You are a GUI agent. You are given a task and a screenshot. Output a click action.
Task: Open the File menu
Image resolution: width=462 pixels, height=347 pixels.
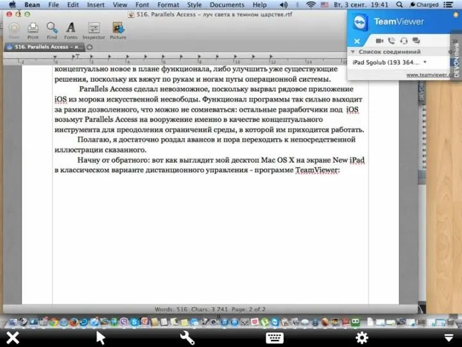pos(53,4)
